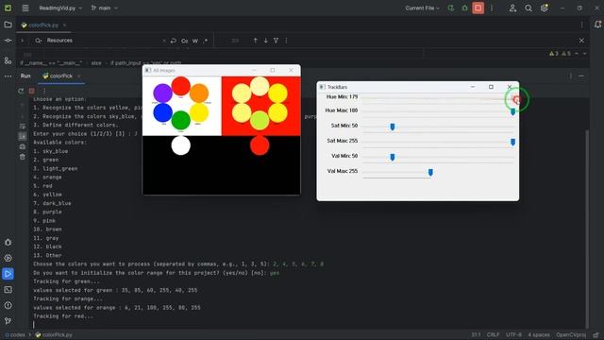
Task: Click the Sat Min slider handle
Action: (393, 127)
